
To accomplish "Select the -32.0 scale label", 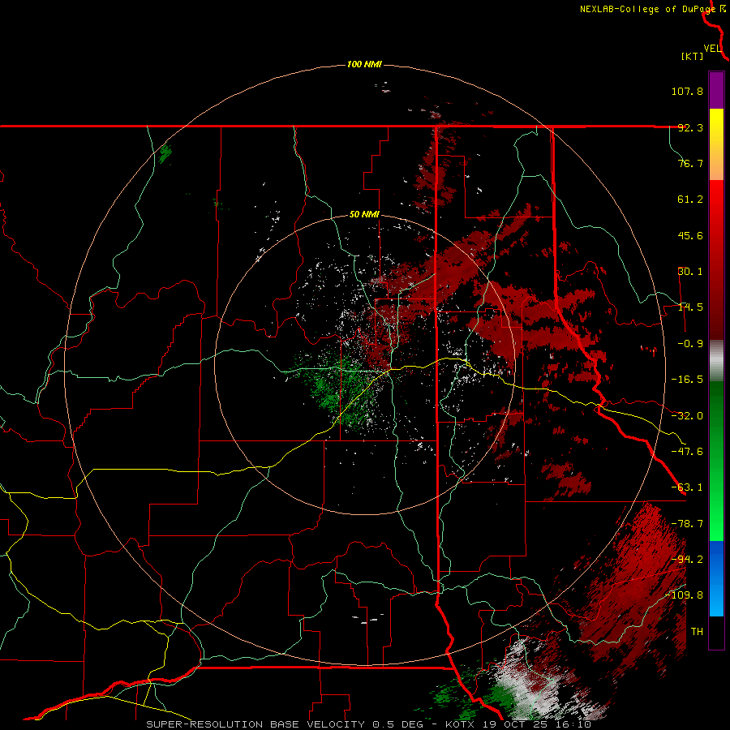I will [x=687, y=416].
